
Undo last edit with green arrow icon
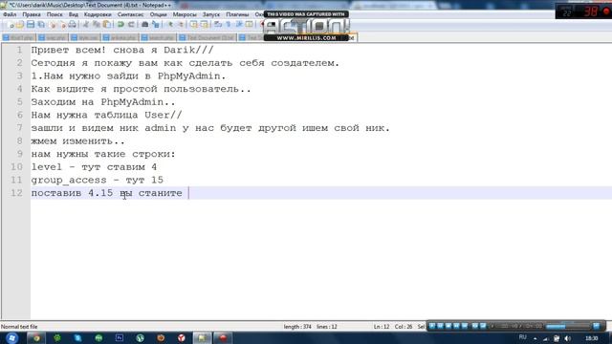[x=120, y=25]
